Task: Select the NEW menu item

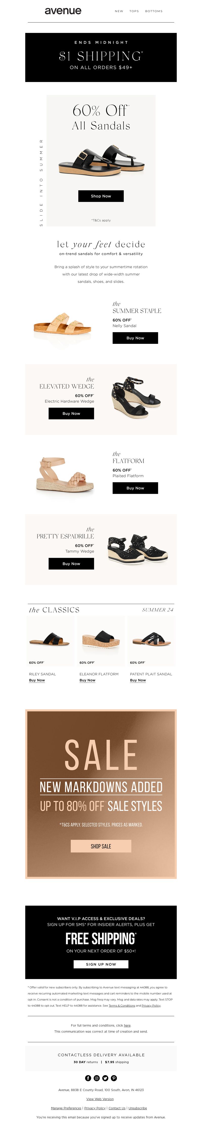Action: 119,11
